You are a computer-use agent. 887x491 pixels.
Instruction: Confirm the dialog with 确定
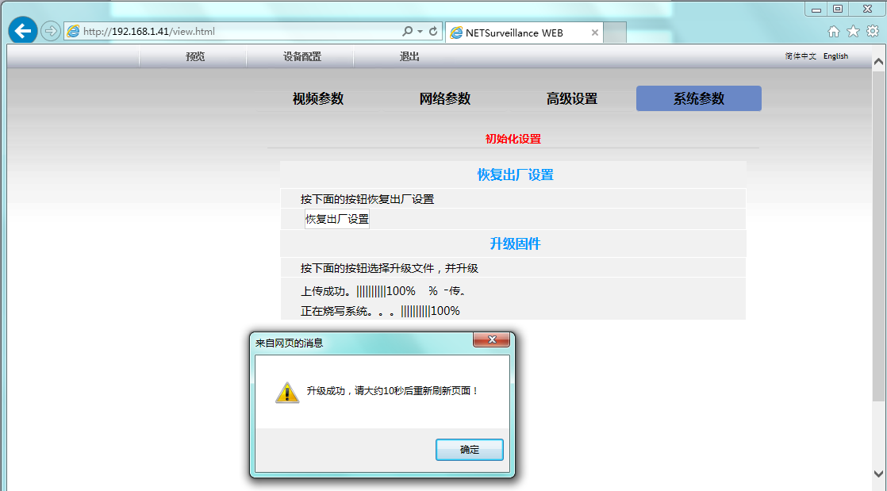470,450
